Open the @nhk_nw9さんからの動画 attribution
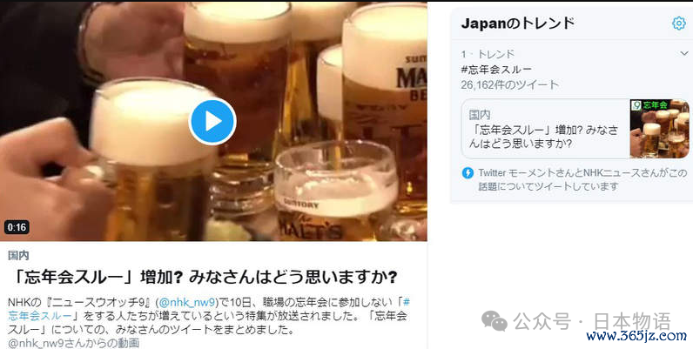 73,343
